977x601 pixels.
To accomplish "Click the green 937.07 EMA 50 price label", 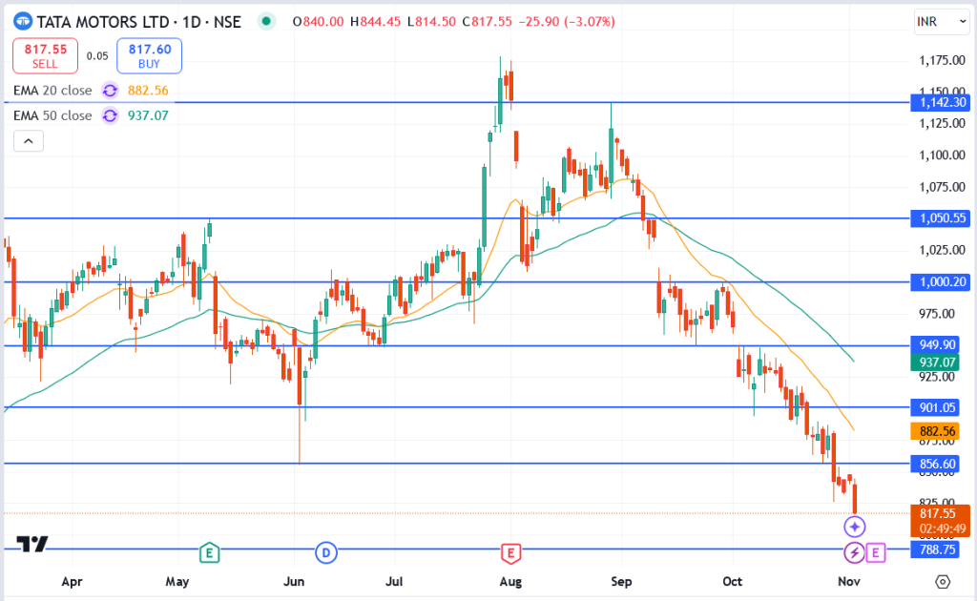I will (935, 363).
